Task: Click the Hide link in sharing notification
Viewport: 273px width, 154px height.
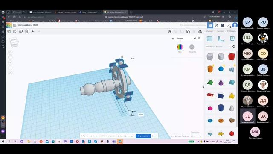Action: pos(154,136)
